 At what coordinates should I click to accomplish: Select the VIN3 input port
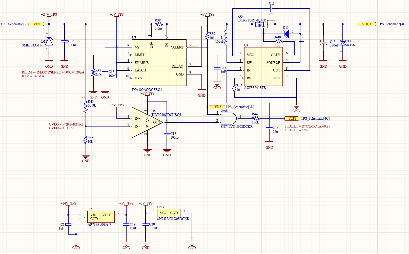37,24
